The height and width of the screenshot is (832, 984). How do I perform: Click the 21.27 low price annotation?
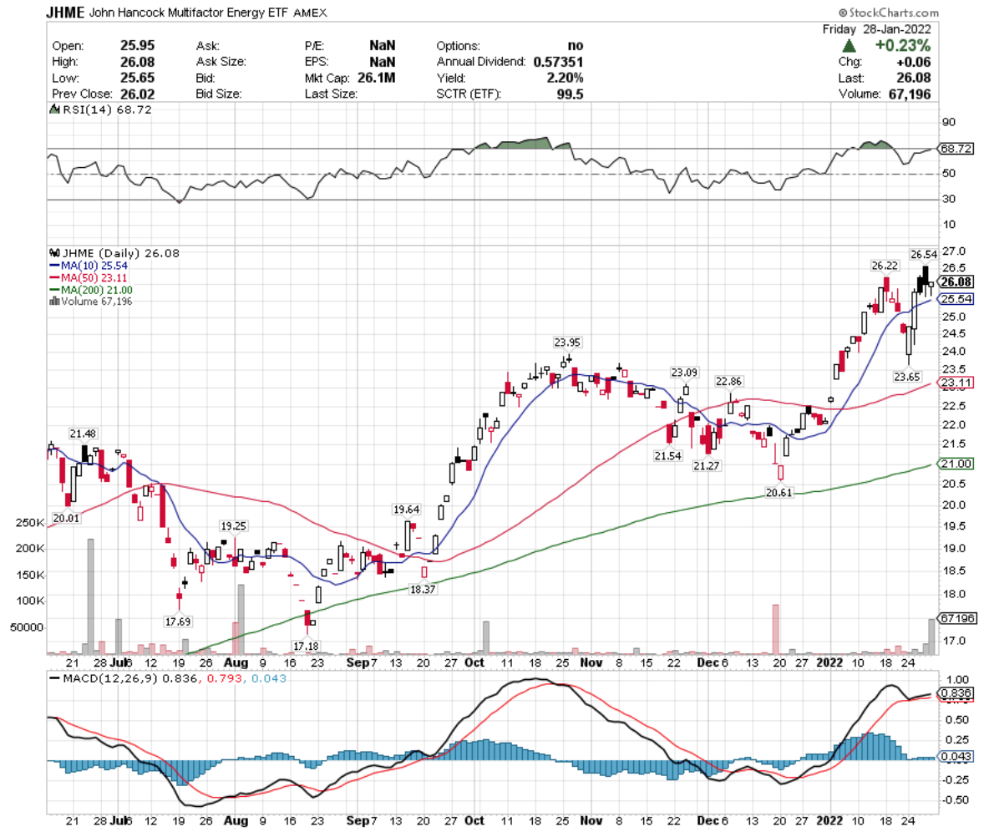pyautogui.click(x=707, y=465)
